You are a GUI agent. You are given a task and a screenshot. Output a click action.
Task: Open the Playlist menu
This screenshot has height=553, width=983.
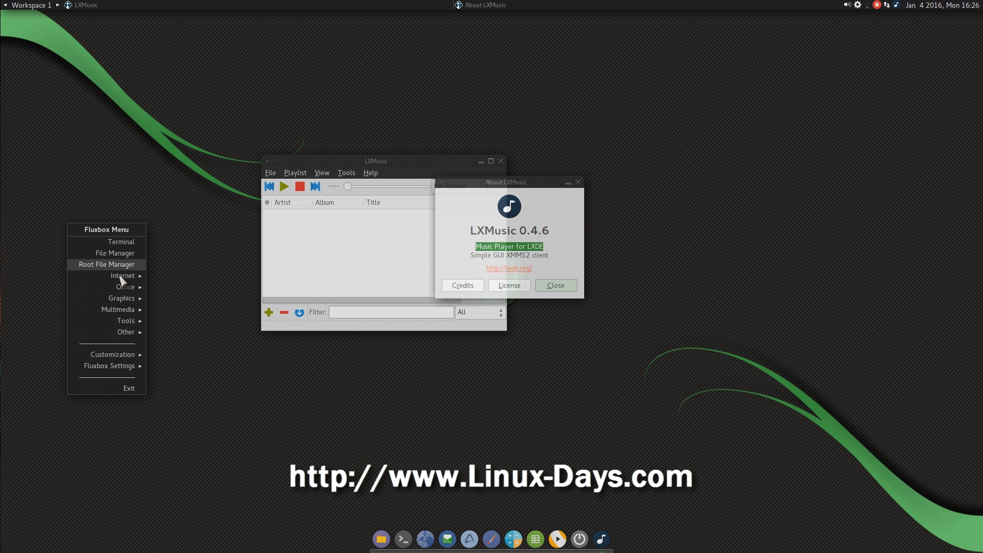point(295,173)
